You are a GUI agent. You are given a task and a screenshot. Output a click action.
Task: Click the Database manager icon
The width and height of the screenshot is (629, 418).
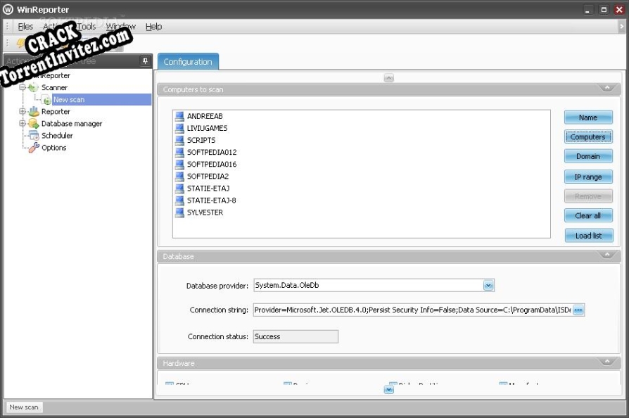(33, 123)
